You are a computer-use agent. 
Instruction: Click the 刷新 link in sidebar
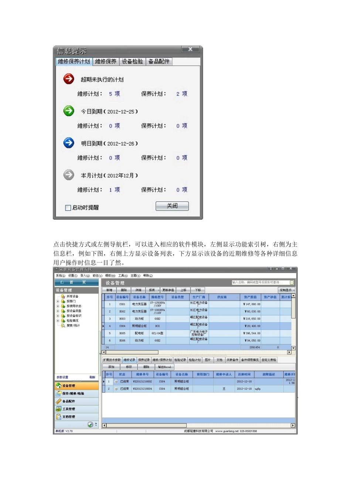(92, 378)
